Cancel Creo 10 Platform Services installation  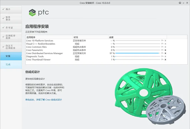[165, 41]
